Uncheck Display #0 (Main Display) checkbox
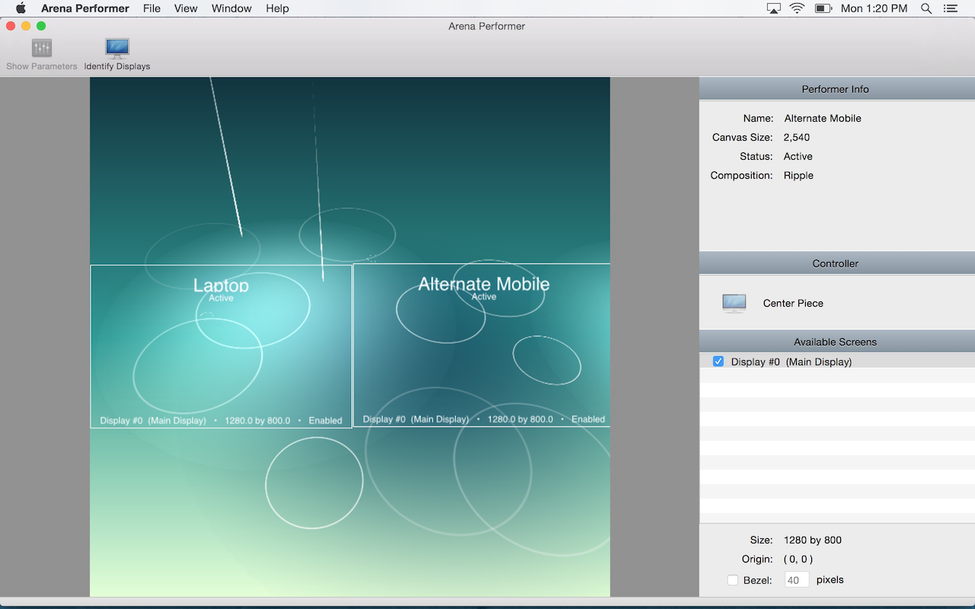 pyautogui.click(x=718, y=362)
